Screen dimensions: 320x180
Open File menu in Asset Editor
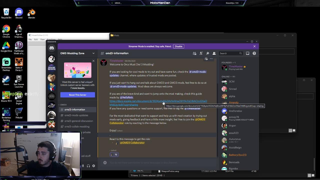click(30, 39)
